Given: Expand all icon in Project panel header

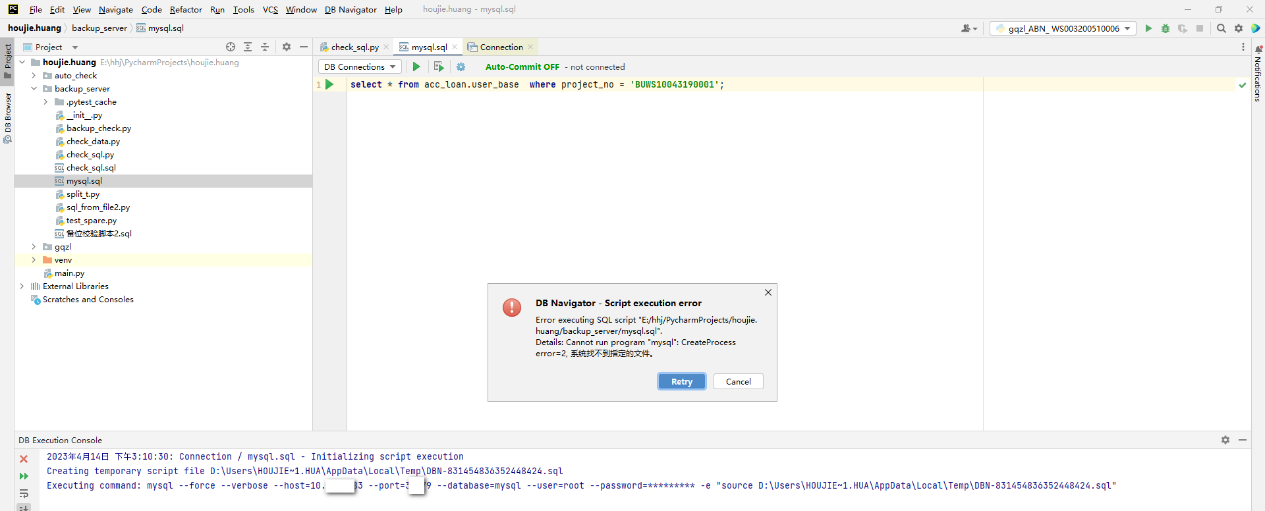Looking at the screenshot, I should click(x=248, y=47).
